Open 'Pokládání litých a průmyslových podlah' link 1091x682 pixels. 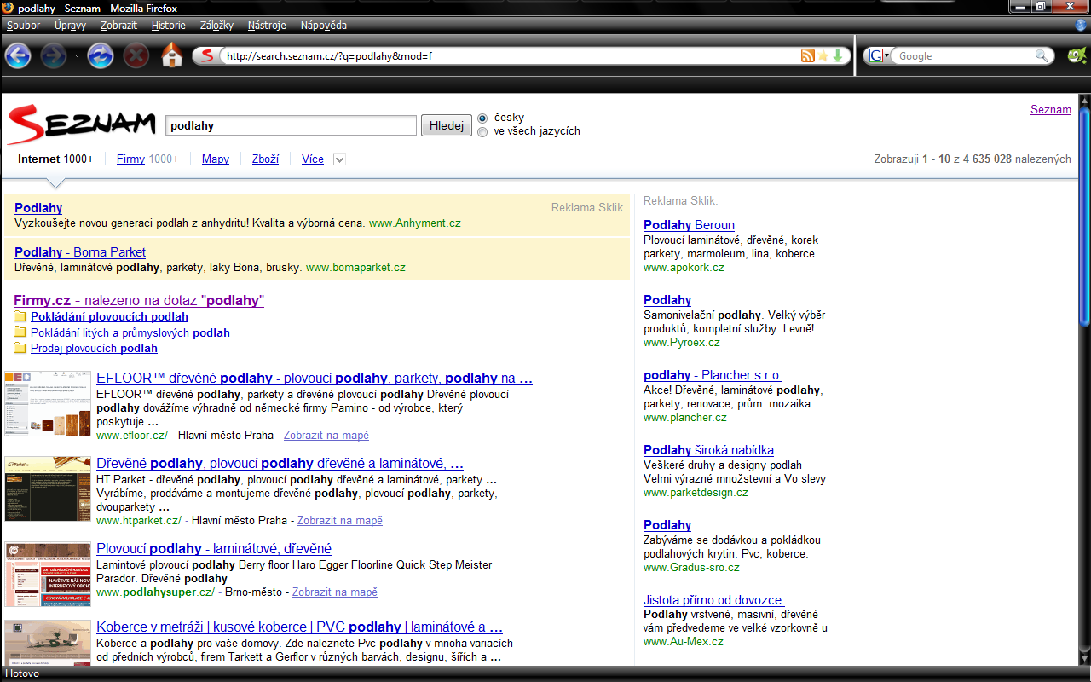click(x=130, y=332)
